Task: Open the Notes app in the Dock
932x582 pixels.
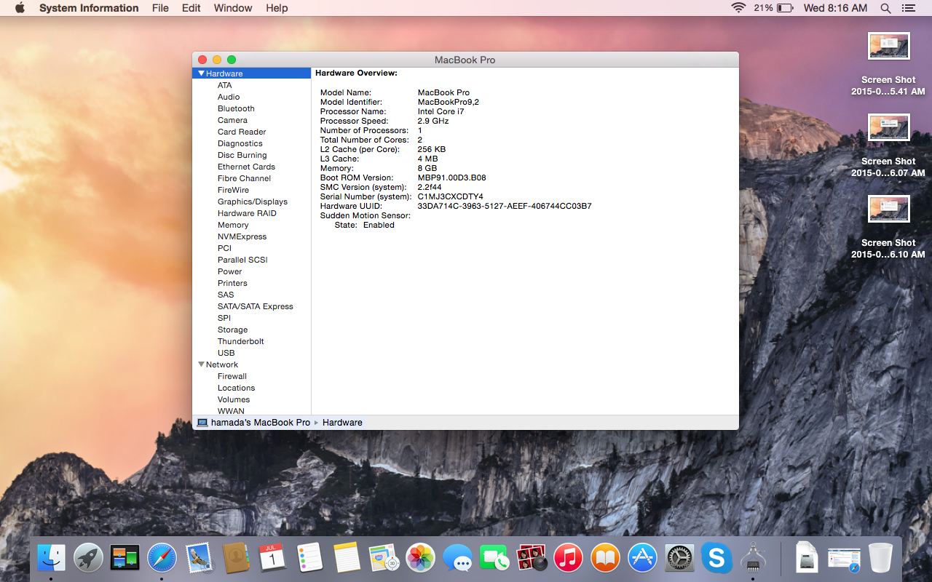Action: tap(347, 558)
